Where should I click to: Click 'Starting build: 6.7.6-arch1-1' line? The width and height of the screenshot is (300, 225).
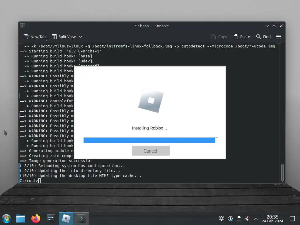point(60,51)
